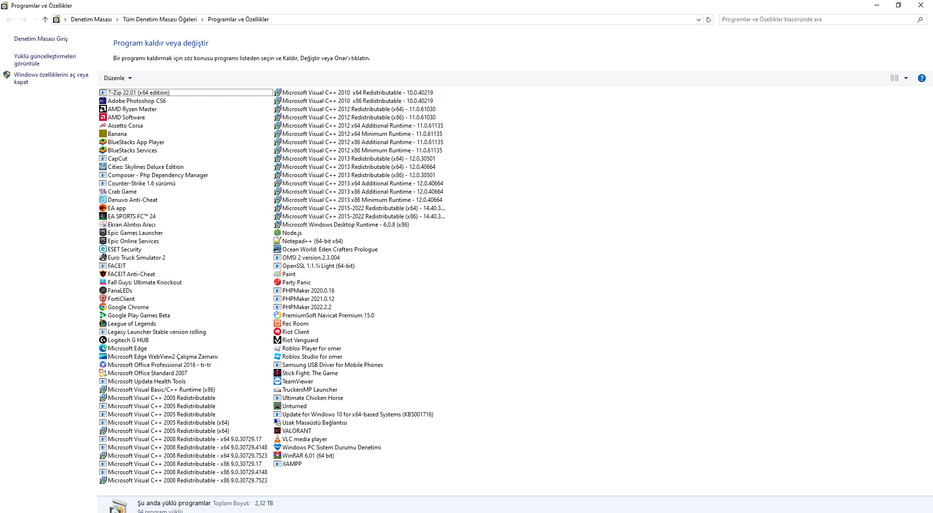Click the EA SPORTS FC 24 icon
The image size is (933, 513).
(x=103, y=216)
